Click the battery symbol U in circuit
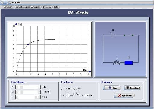 coord(113,35)
